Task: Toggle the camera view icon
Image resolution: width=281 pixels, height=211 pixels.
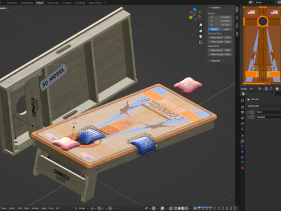Action: (x=200, y=36)
